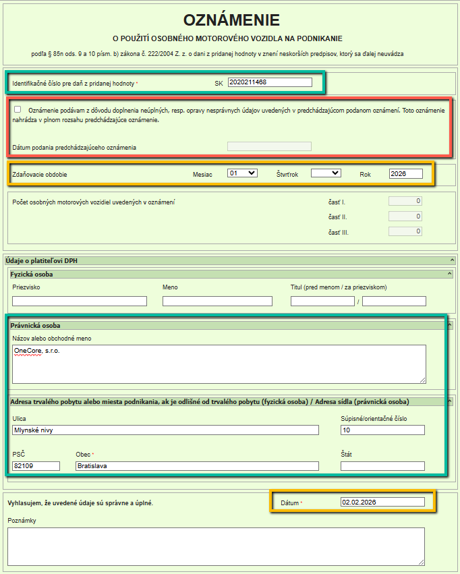The image size is (460, 574).
Task: Click inside the Poznámky notes textarea
Action: pos(216,546)
